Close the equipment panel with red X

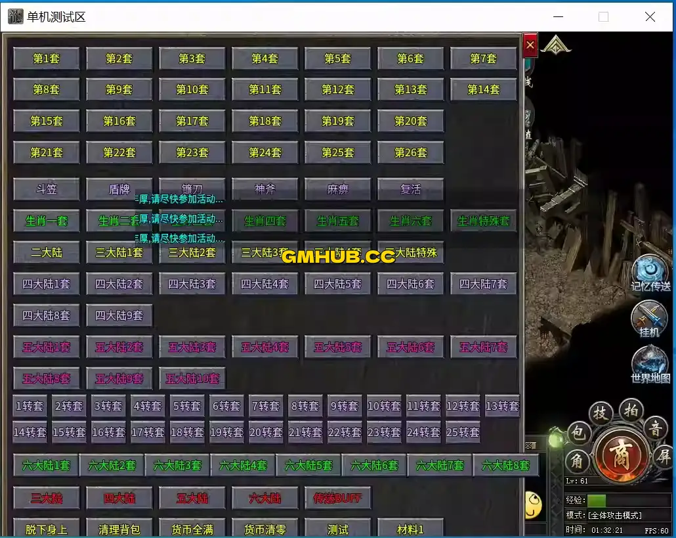[530, 45]
